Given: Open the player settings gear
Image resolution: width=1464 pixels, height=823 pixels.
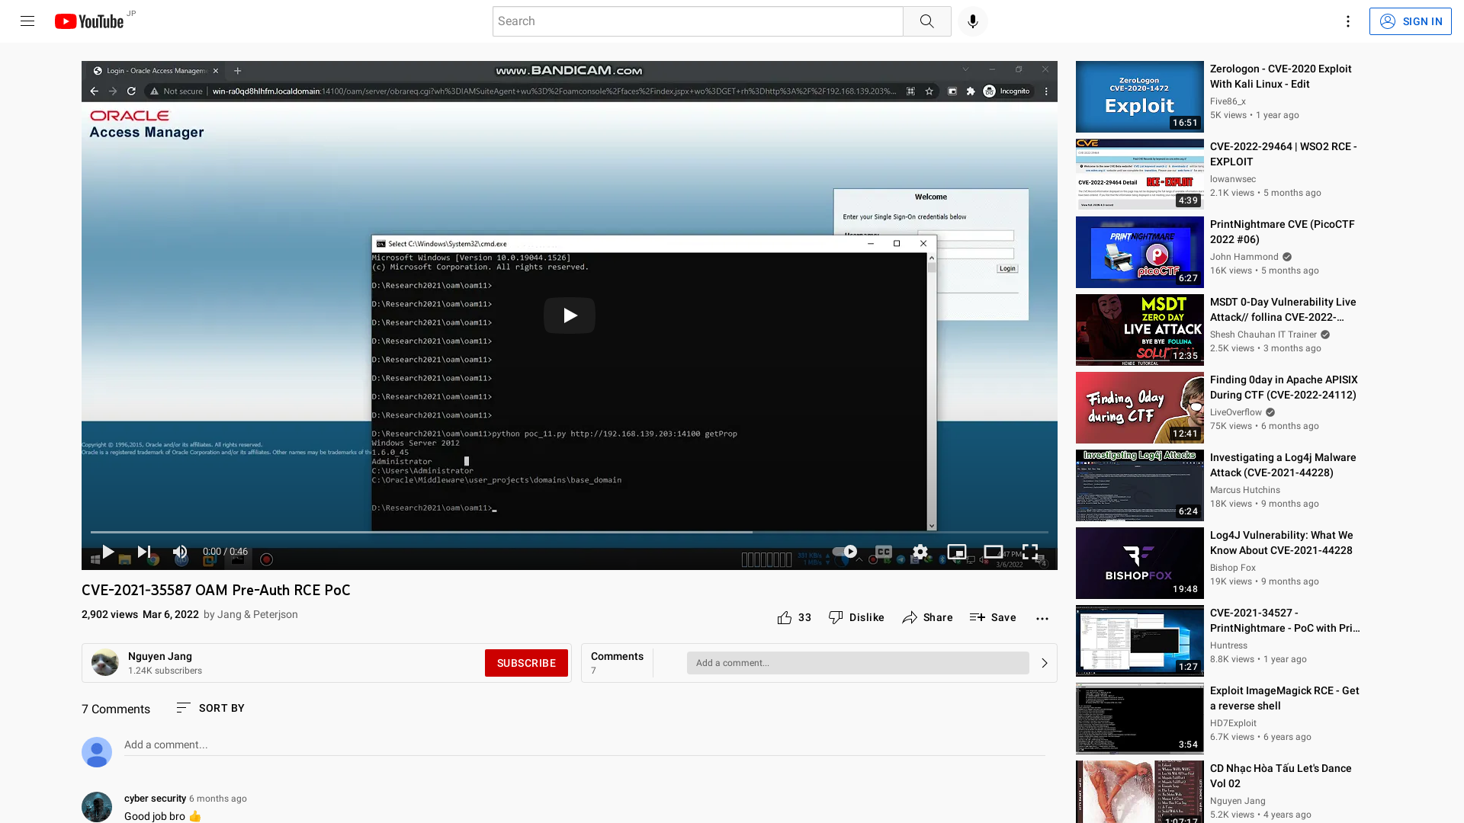Looking at the screenshot, I should coord(920,551).
